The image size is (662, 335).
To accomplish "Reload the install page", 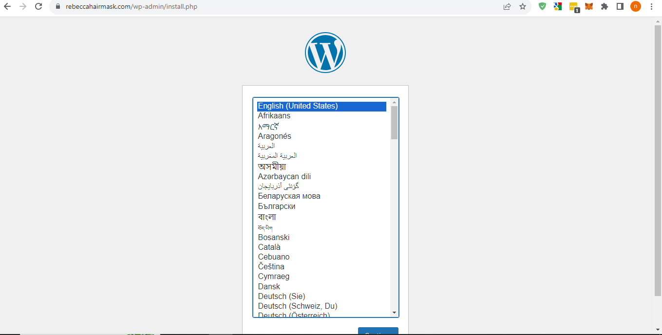I will point(38,7).
